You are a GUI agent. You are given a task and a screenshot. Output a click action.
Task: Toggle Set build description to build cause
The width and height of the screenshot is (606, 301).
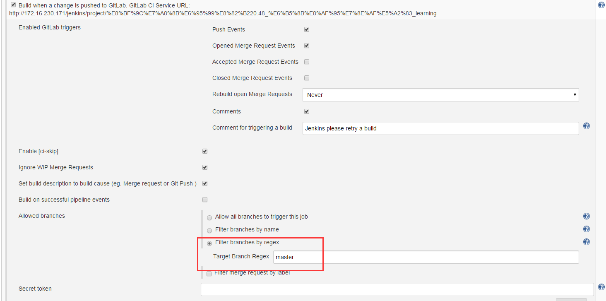205,183
